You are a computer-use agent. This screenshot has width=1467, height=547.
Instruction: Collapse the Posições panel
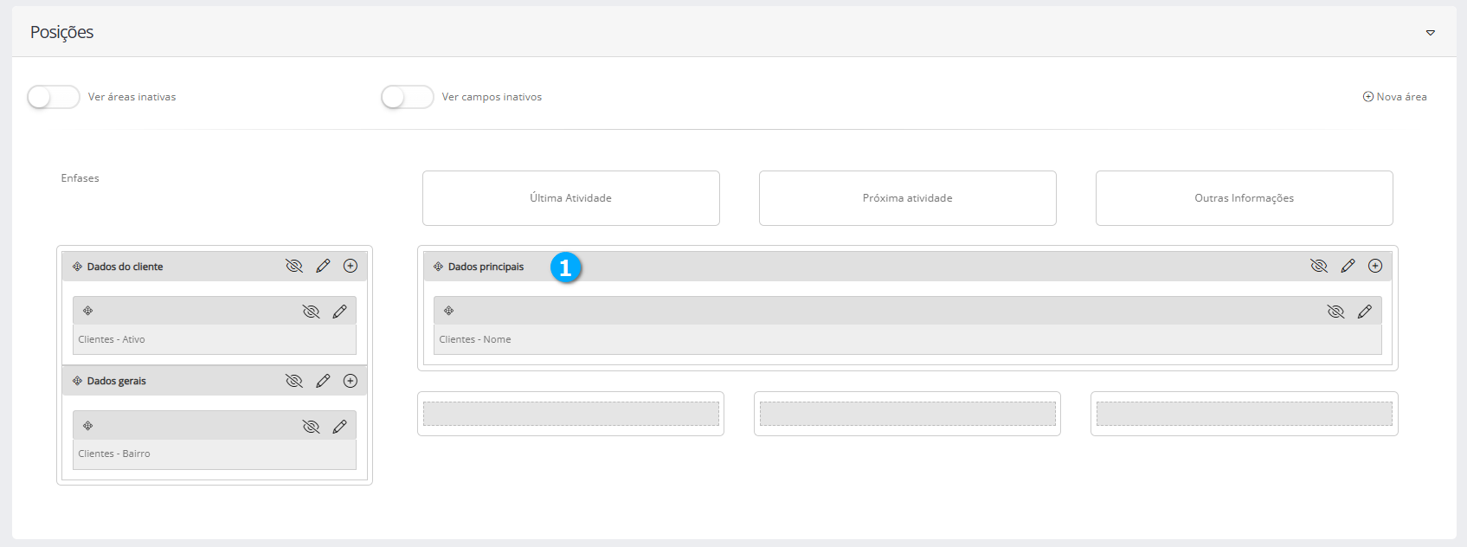[1431, 33]
